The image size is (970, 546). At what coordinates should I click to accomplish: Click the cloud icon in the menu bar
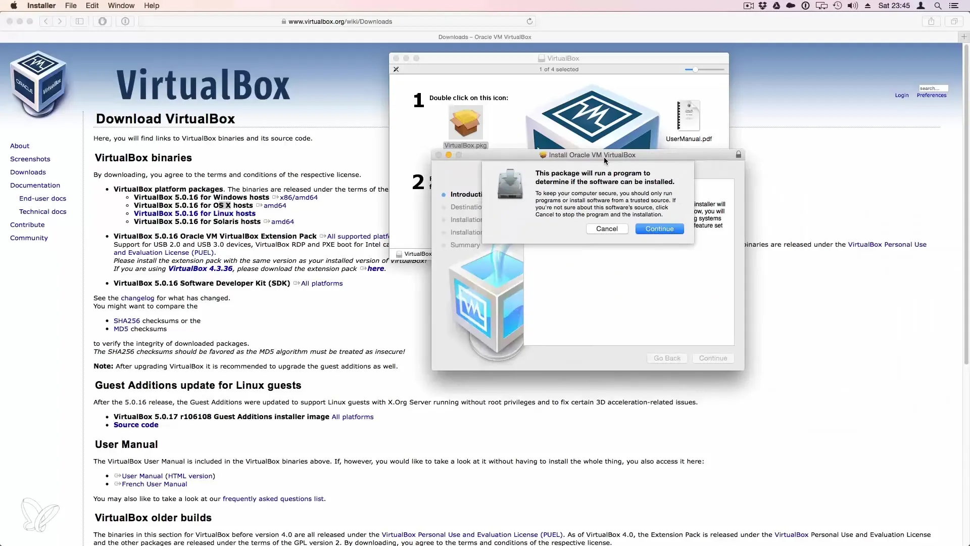(x=791, y=6)
